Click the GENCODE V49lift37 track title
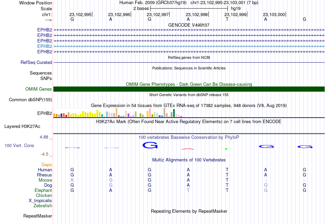 [189, 25]
